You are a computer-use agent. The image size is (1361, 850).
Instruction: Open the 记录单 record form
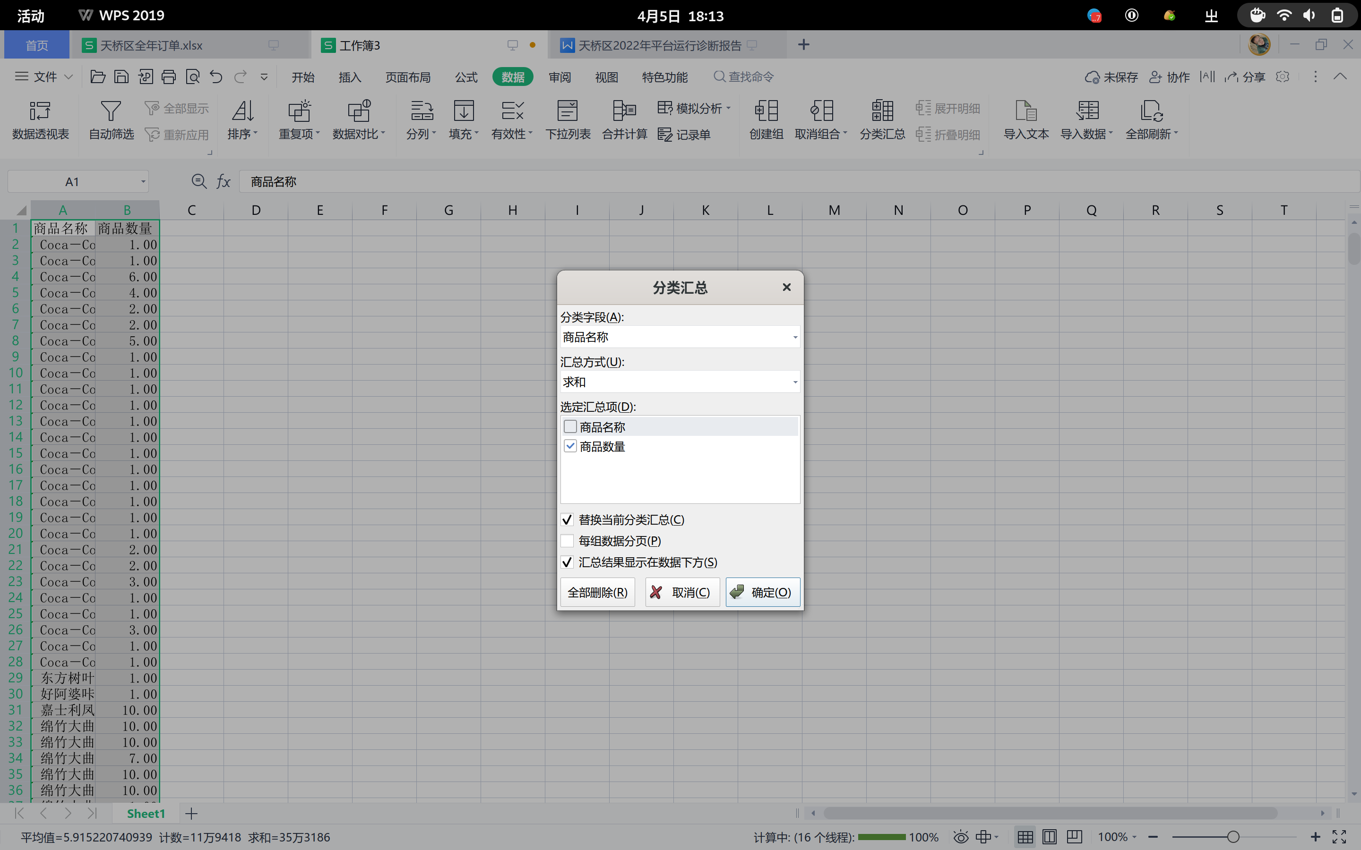point(684,135)
